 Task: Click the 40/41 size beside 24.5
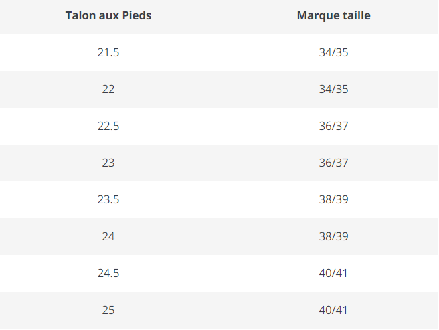click(x=333, y=273)
